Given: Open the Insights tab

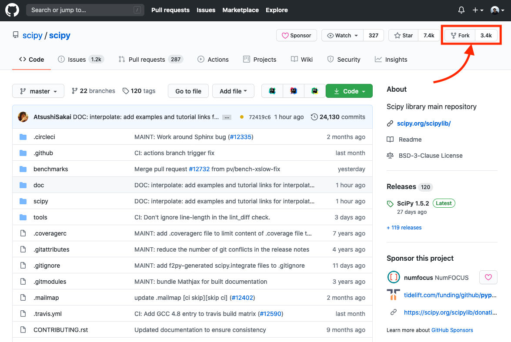Looking at the screenshot, I should point(391,60).
